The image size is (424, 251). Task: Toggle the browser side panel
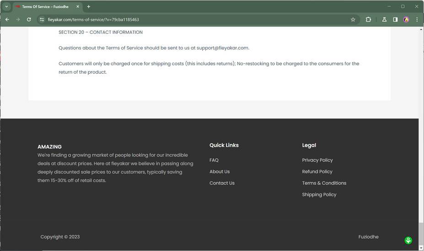click(x=395, y=20)
